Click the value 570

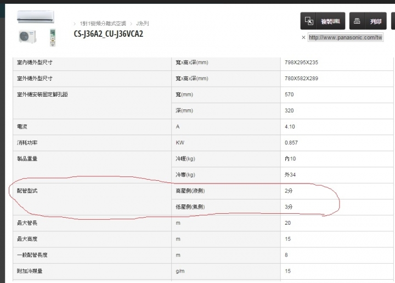click(x=289, y=95)
